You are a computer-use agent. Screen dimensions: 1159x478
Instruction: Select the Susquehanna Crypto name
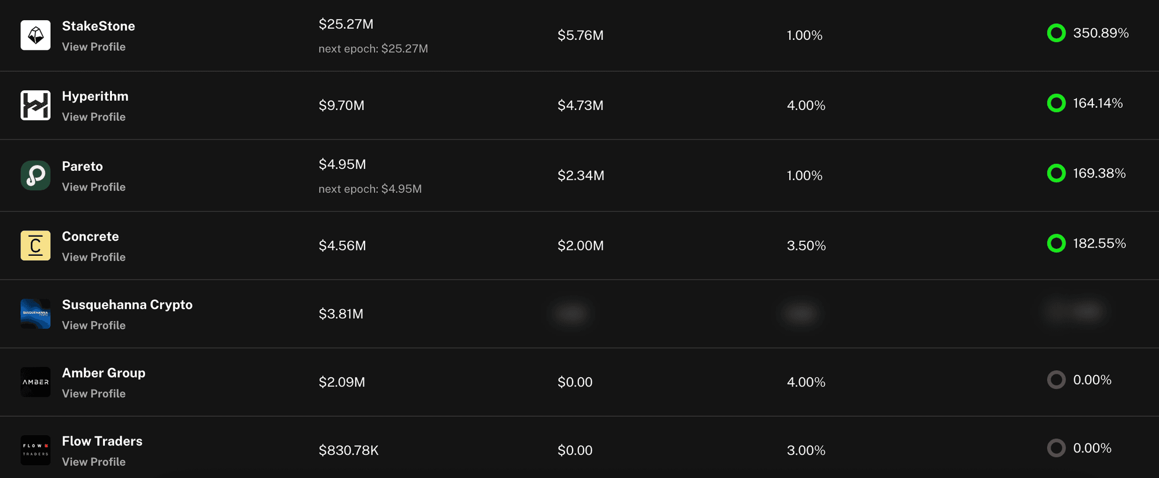point(127,305)
